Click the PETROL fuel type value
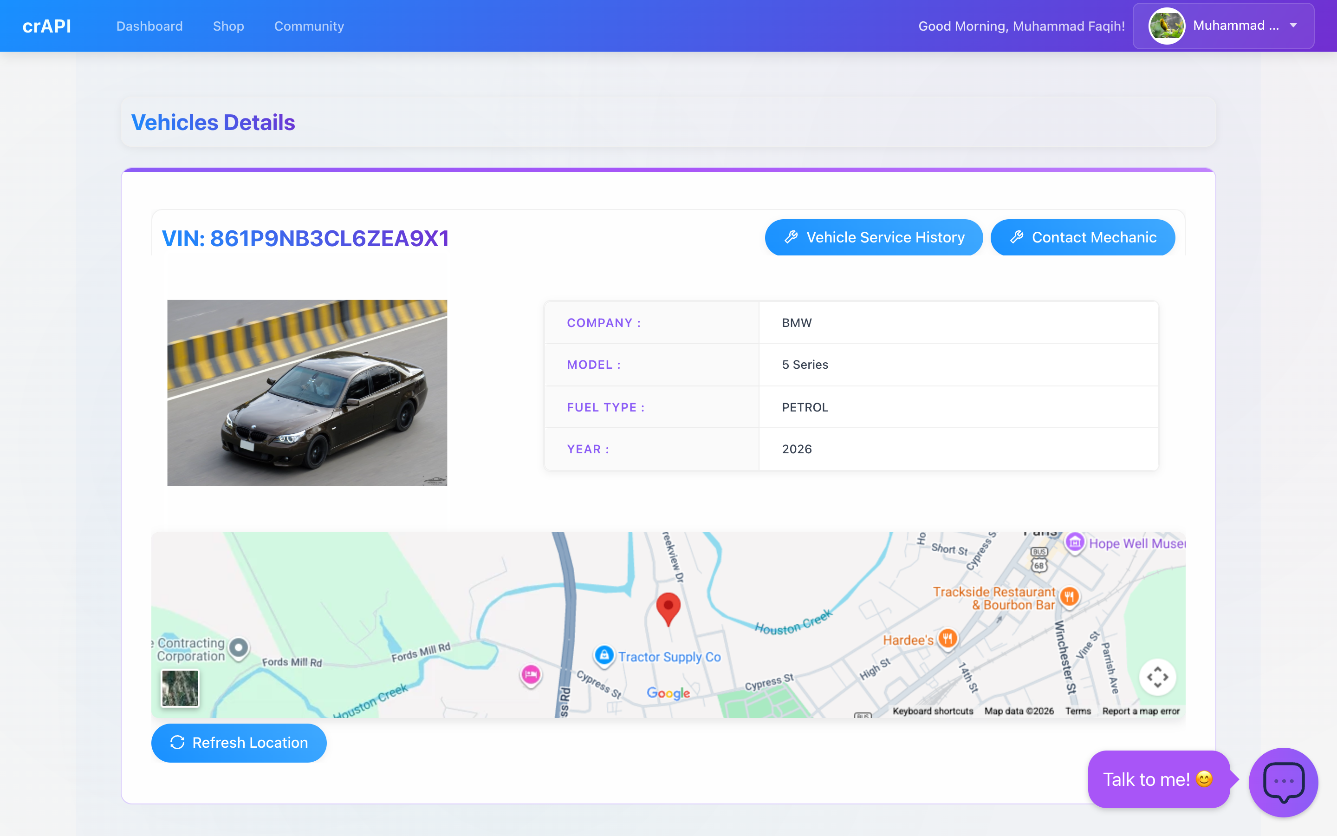Viewport: 1337px width, 836px height. pyautogui.click(x=959, y=407)
